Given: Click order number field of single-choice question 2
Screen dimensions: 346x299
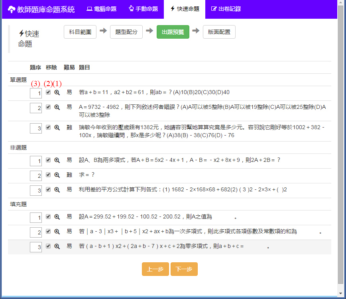Looking at the screenshot, I should click(x=36, y=108).
